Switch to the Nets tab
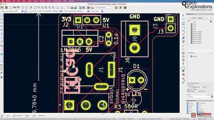The height and width of the screenshot is (120, 214). pyautogui.click(x=207, y=18)
